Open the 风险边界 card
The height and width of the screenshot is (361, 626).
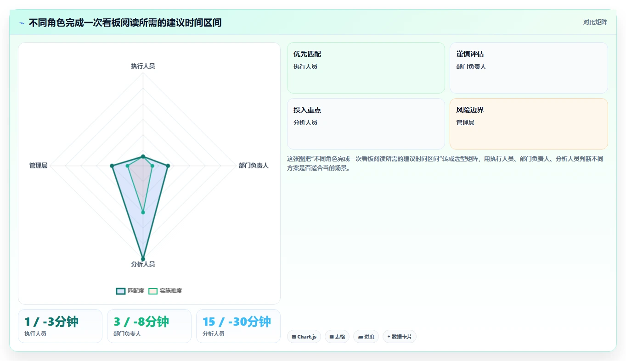pyautogui.click(x=529, y=124)
